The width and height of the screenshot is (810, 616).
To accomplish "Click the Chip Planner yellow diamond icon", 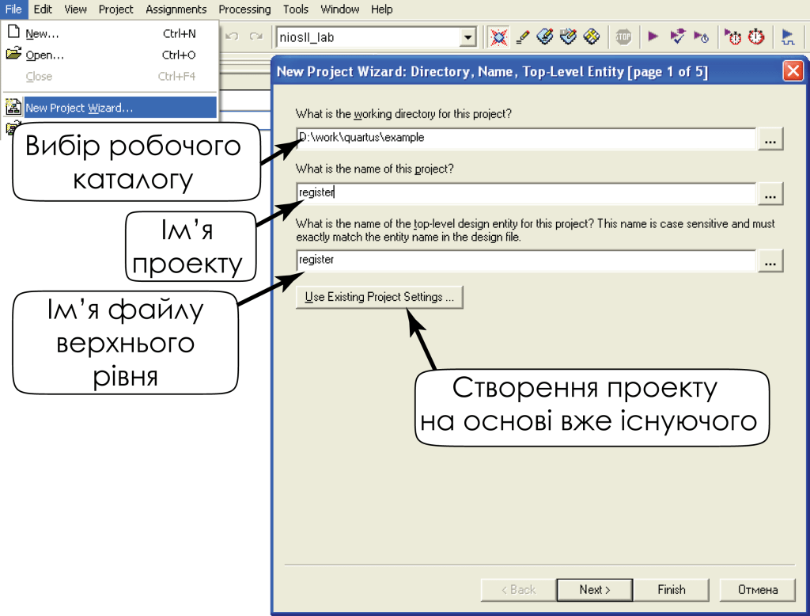I will pyautogui.click(x=591, y=36).
